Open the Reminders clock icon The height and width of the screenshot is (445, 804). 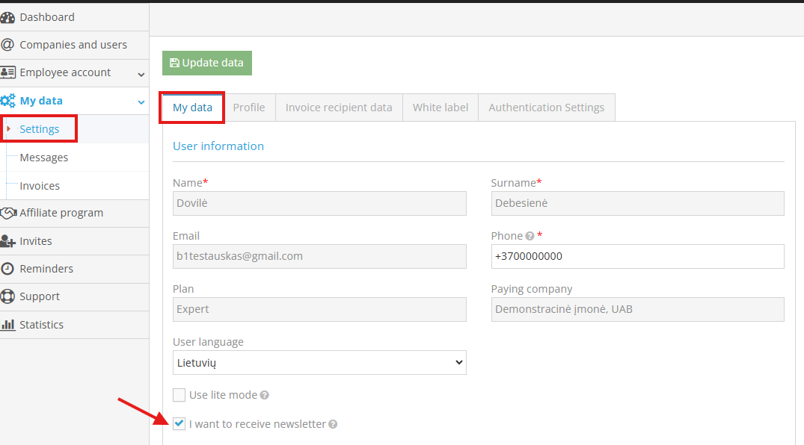10,269
